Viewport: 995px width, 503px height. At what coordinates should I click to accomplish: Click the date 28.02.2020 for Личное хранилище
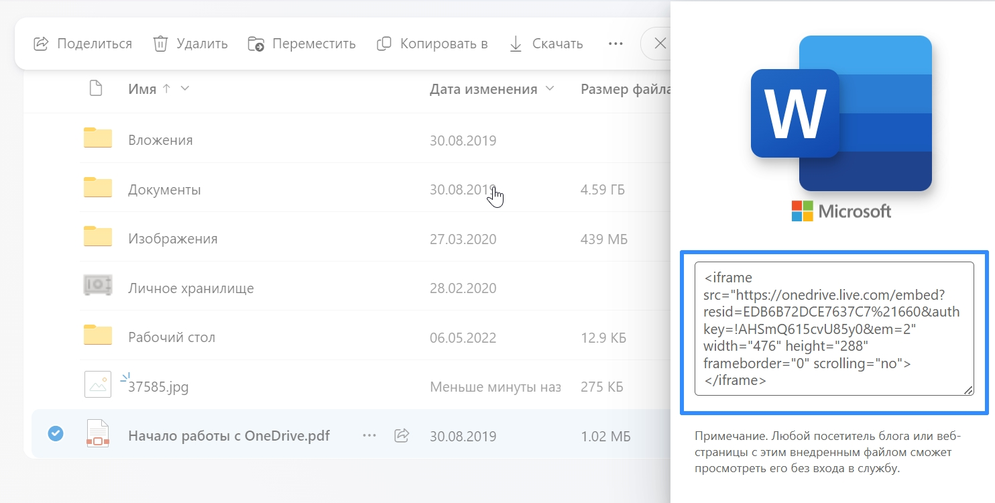(463, 288)
